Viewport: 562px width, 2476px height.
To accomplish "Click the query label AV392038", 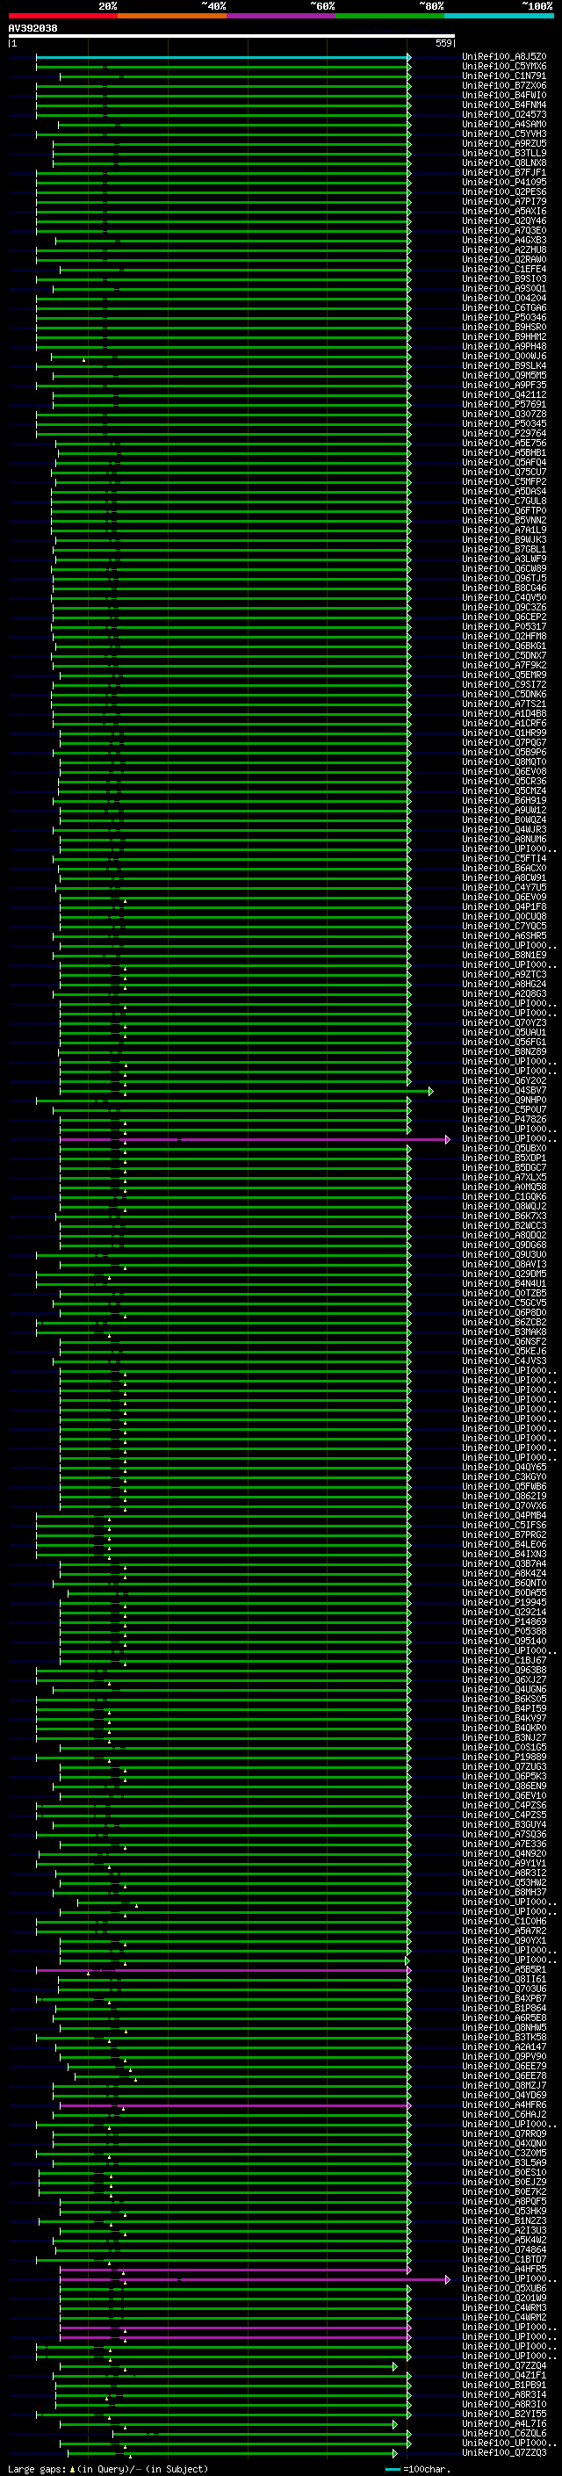I will tap(32, 29).
